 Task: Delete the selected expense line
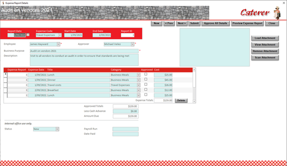[181, 101]
